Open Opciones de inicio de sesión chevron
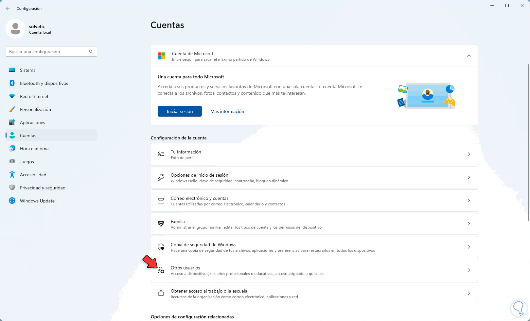The width and height of the screenshot is (530, 321). [469, 177]
